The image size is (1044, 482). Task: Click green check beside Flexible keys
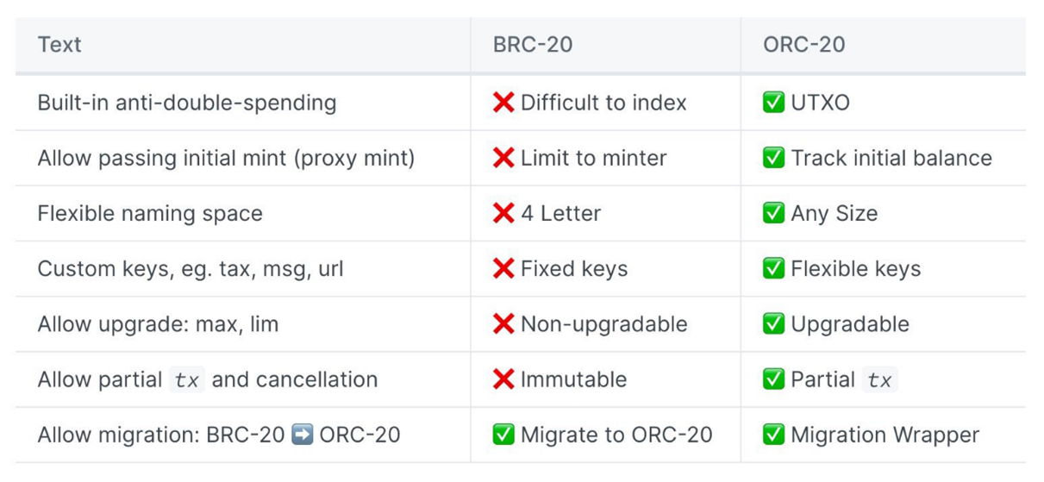(773, 268)
